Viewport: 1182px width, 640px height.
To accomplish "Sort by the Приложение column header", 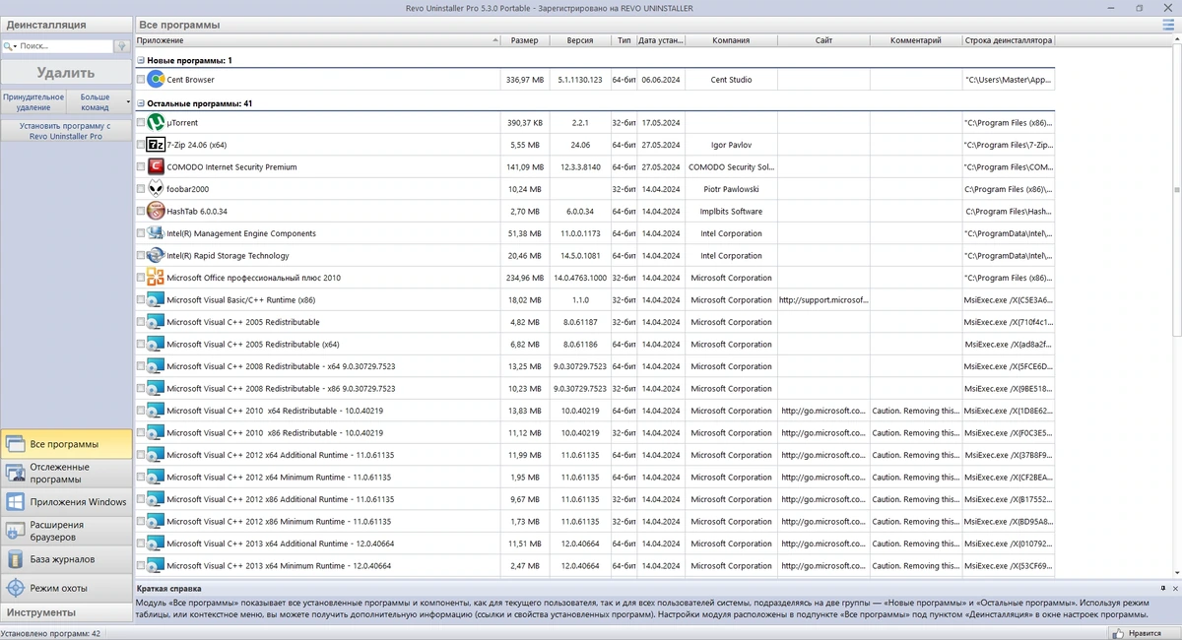I will [317, 40].
